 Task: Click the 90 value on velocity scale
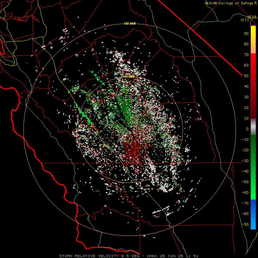[246, 34]
